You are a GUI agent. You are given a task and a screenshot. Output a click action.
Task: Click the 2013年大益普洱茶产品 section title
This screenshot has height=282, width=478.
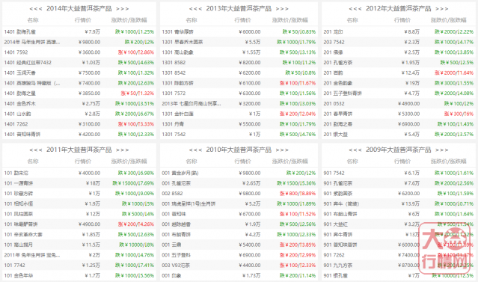pos(239,9)
